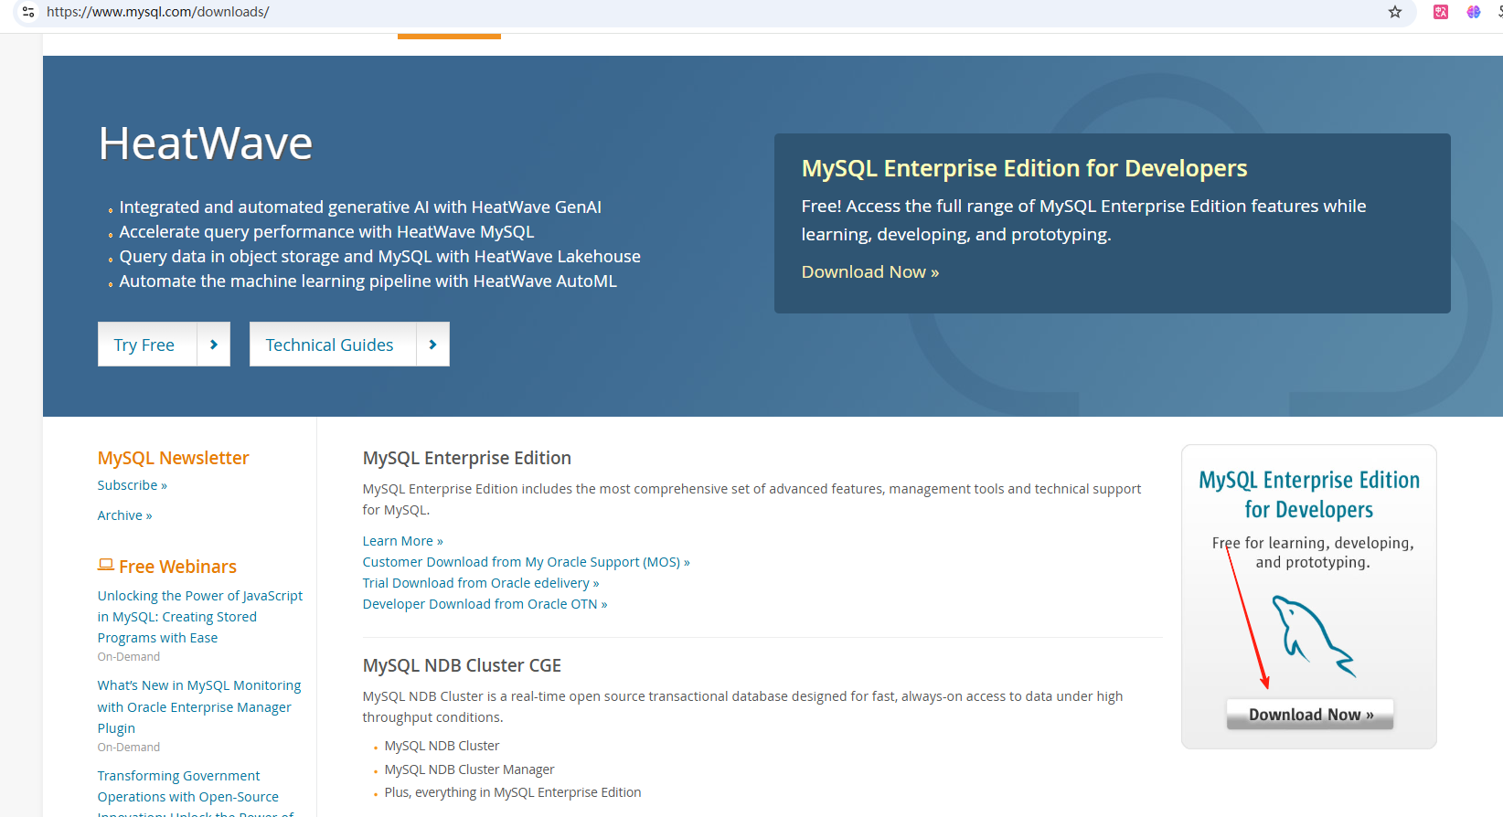The image size is (1503, 817).
Task: Select Plus, everything in MySQL Enterprise Edition
Action: point(513,792)
